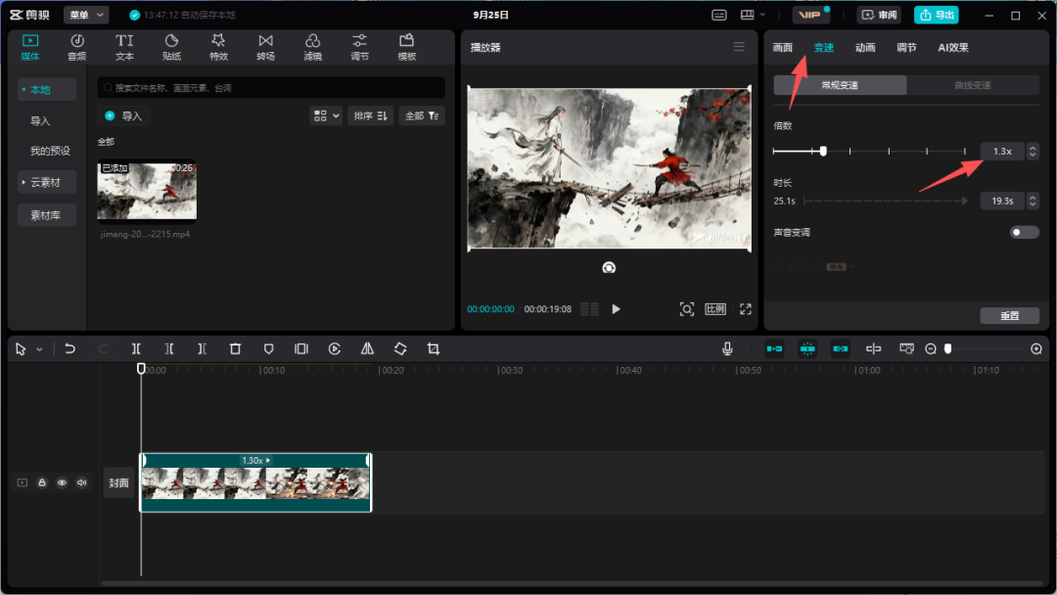The height and width of the screenshot is (595, 1057).
Task: Open the grid view mode dropdown
Action: [326, 115]
